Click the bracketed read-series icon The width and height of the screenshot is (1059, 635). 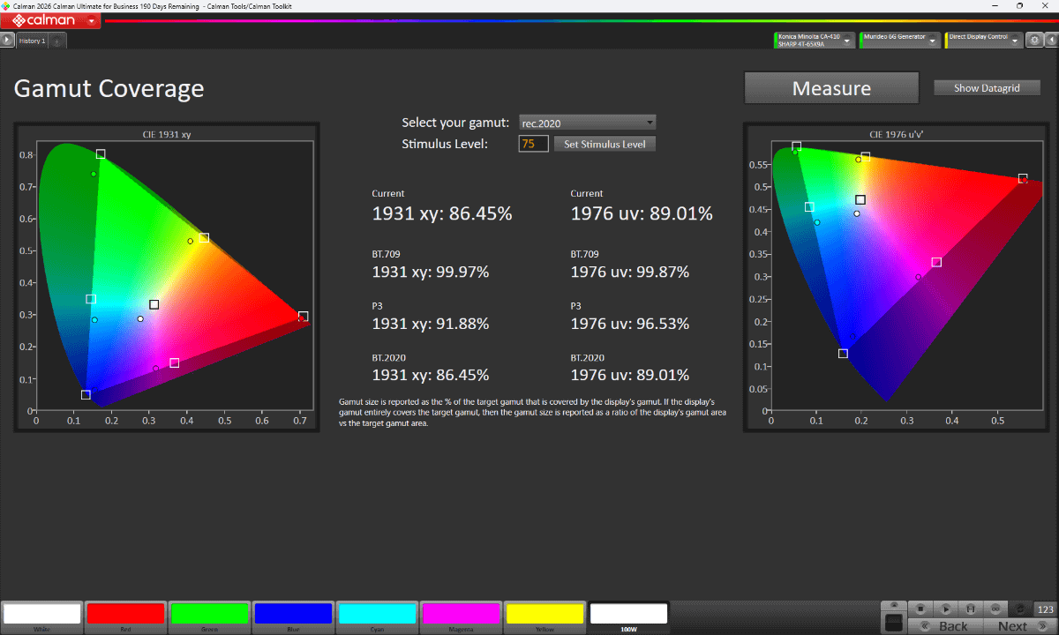click(970, 609)
